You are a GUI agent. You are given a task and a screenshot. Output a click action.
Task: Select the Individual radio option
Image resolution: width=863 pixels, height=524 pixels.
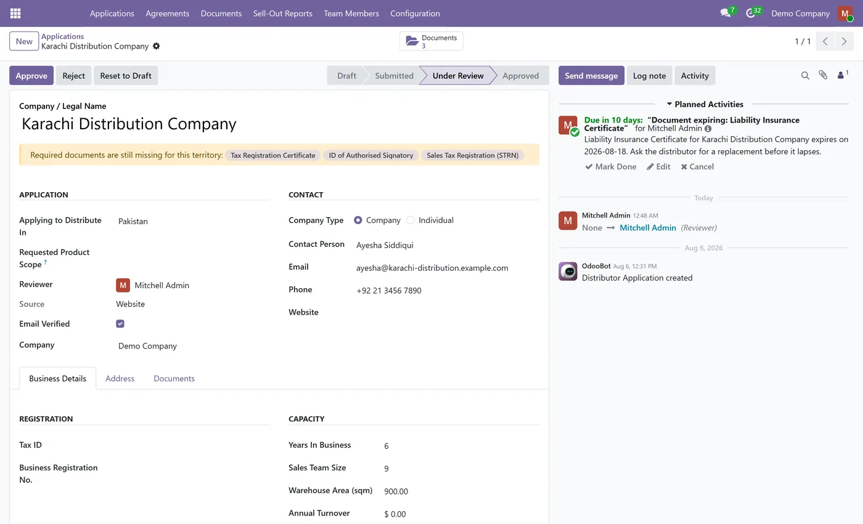tap(411, 220)
